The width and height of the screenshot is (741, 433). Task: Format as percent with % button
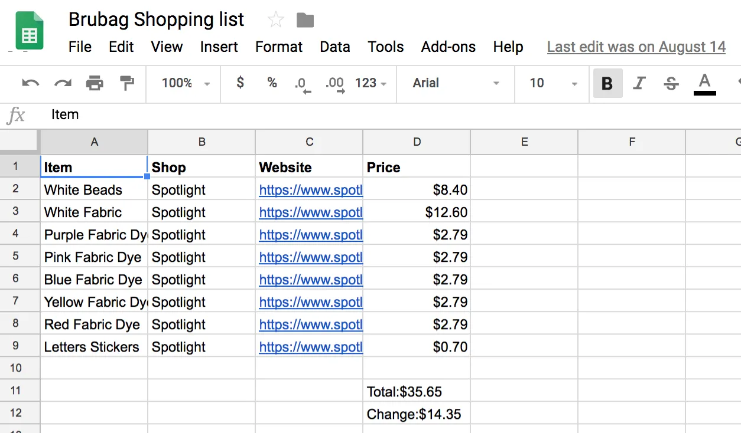[x=272, y=83]
